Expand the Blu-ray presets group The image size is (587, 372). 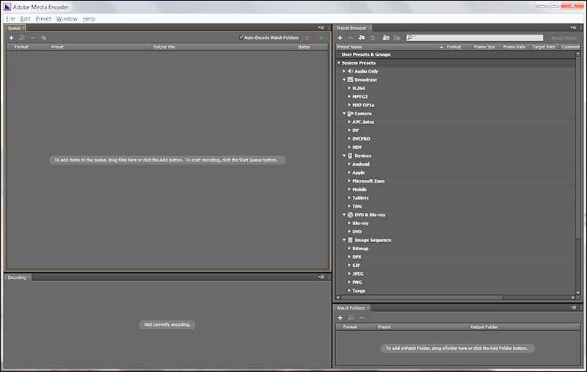click(349, 223)
